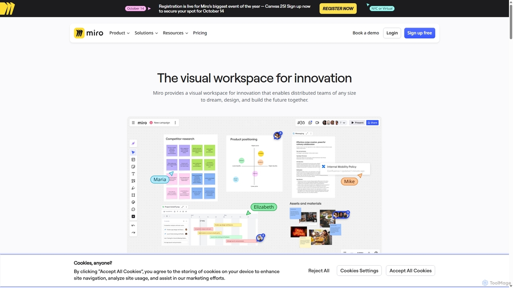The height and width of the screenshot is (288, 513).
Task: Open Cookies Settings
Action: click(359, 271)
